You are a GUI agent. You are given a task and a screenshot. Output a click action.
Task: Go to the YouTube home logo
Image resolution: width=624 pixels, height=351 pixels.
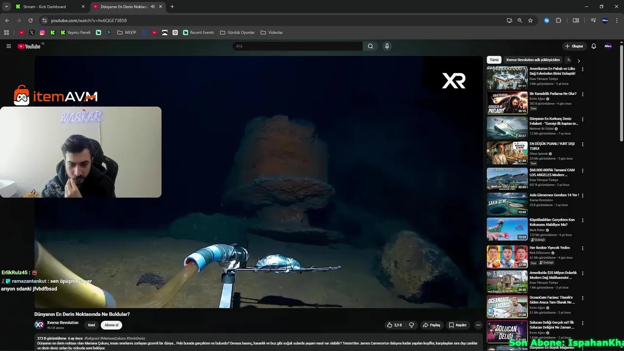click(x=29, y=46)
